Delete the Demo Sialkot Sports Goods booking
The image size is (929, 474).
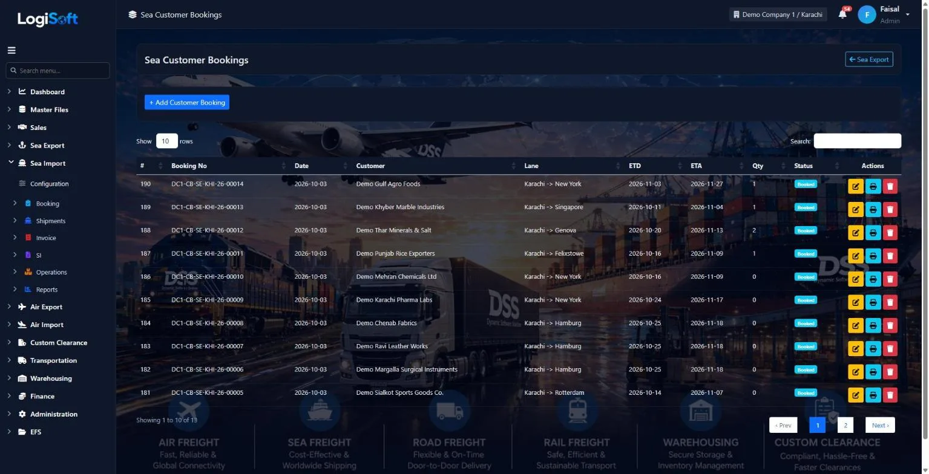[x=890, y=395]
